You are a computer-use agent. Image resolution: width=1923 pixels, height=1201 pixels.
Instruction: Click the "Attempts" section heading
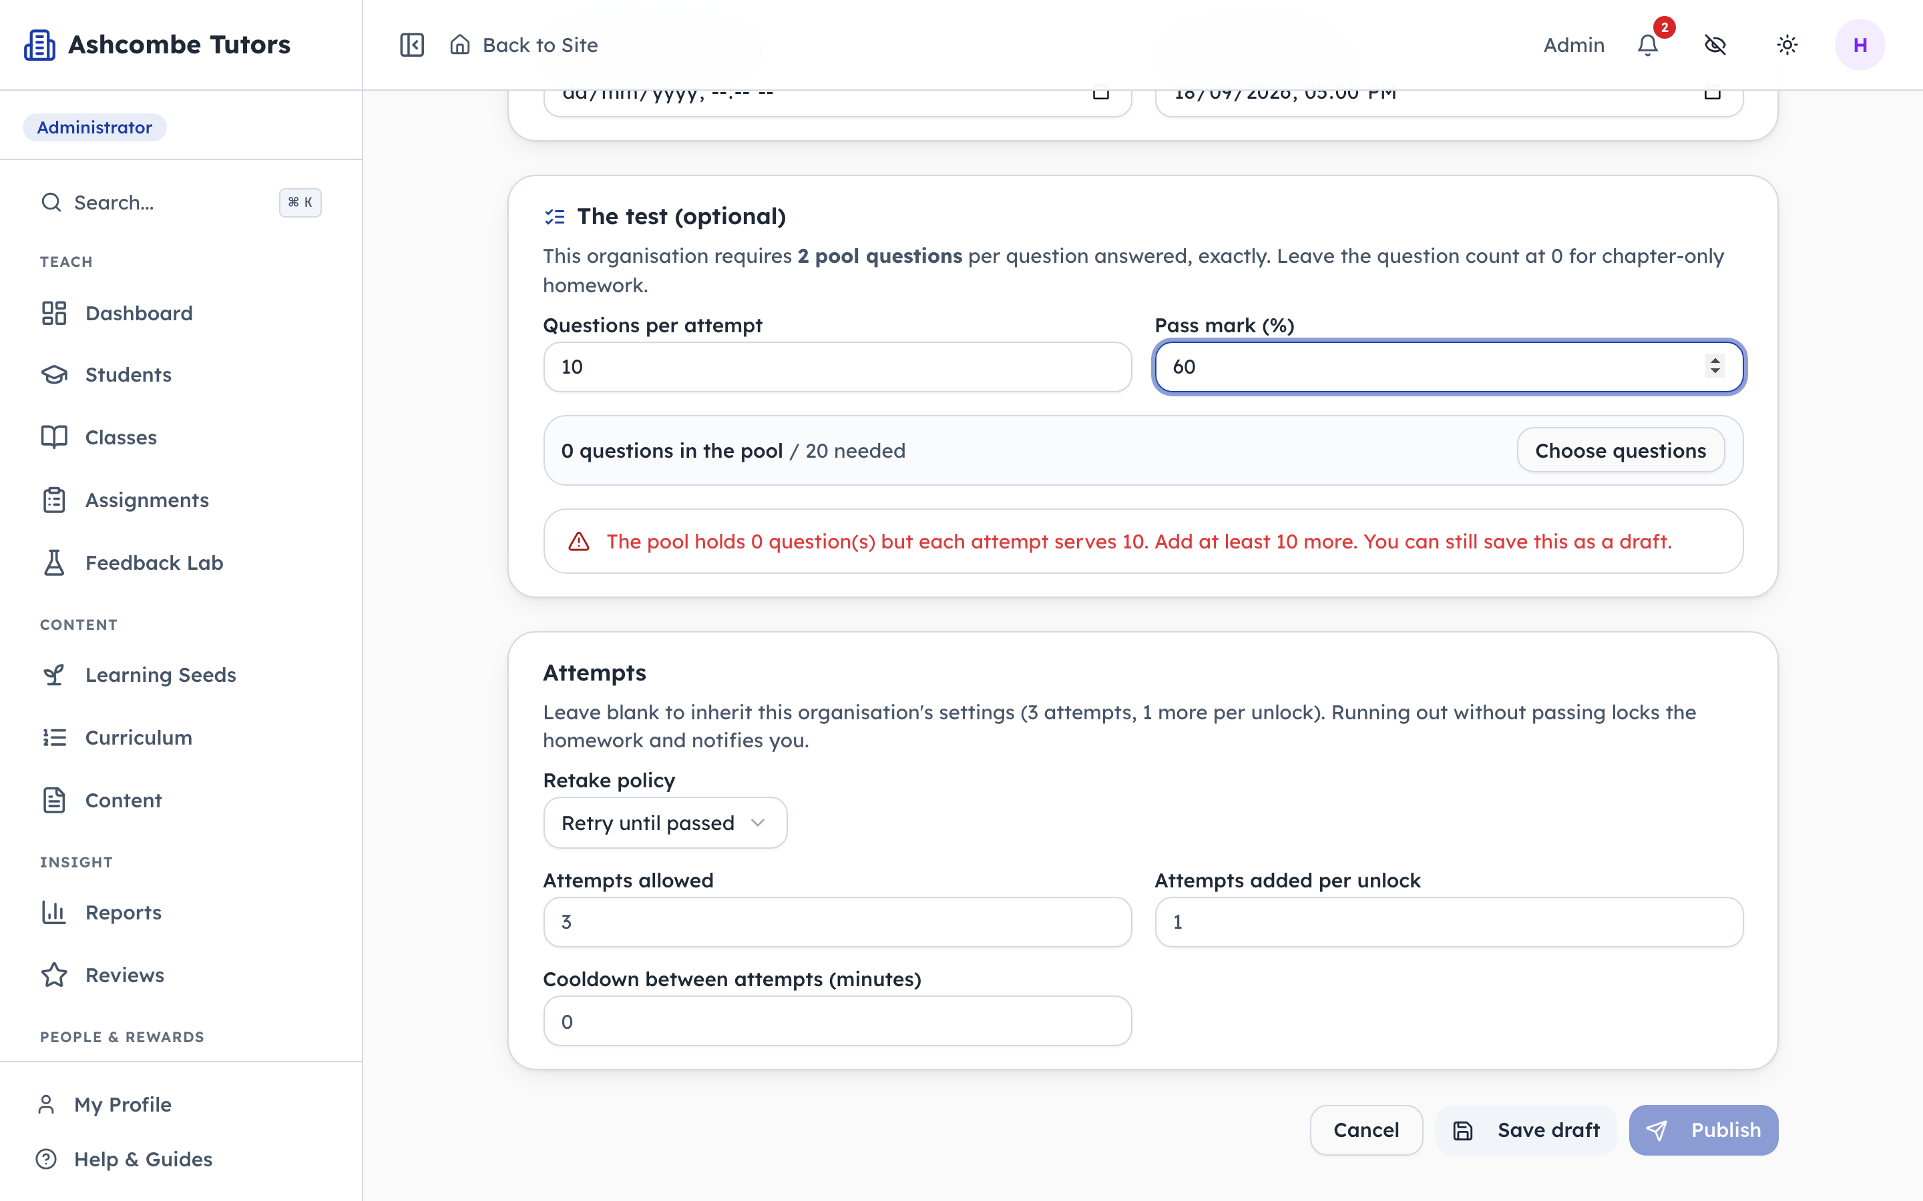[x=594, y=673]
